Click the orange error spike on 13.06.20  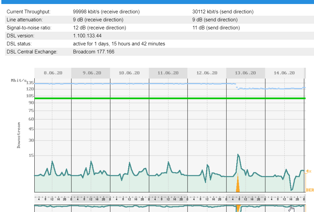238,186
